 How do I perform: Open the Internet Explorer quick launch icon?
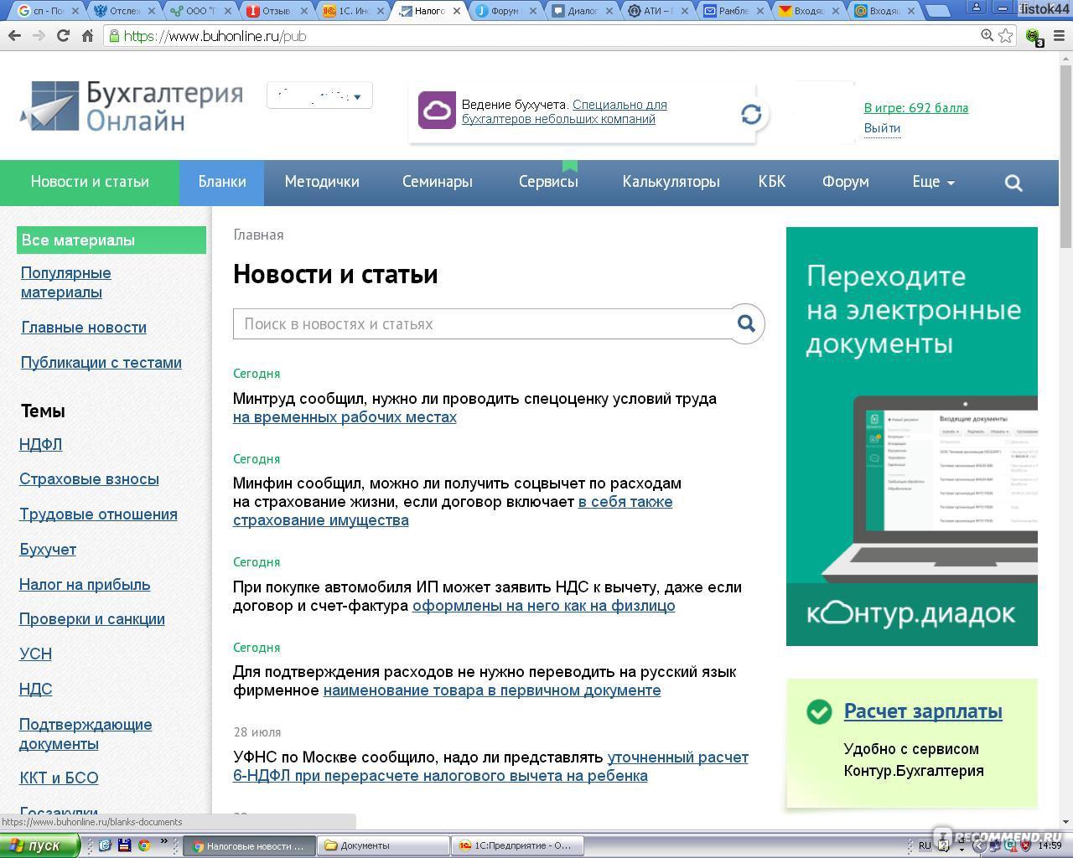click(x=105, y=845)
